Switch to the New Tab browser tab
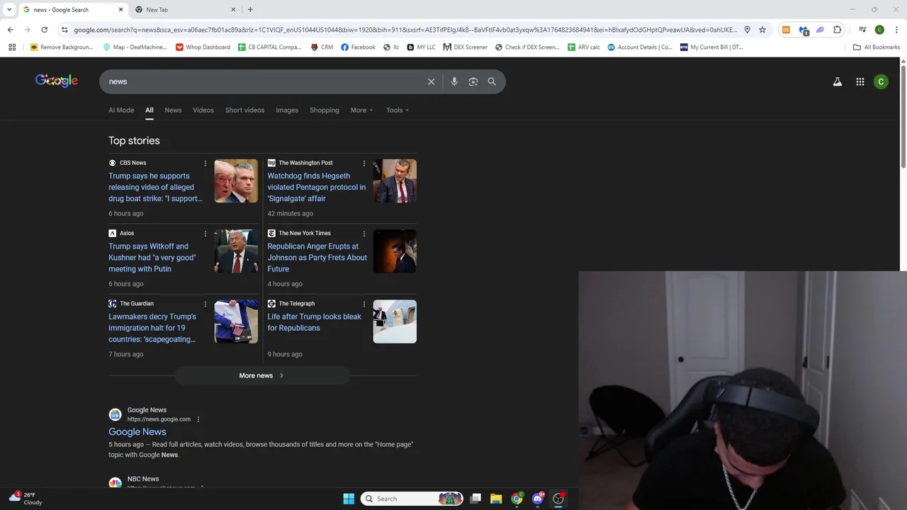Screen dimensions: 907x510 [184, 10]
